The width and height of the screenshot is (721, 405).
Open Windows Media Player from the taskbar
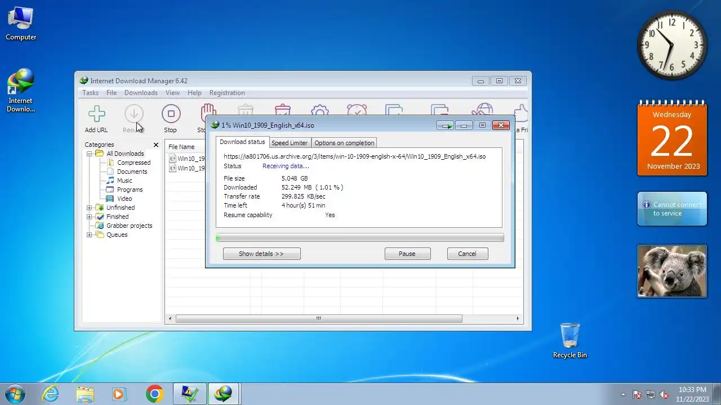coord(119,394)
